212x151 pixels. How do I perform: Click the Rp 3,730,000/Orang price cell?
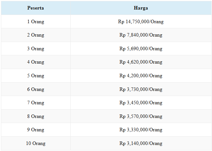141,89
